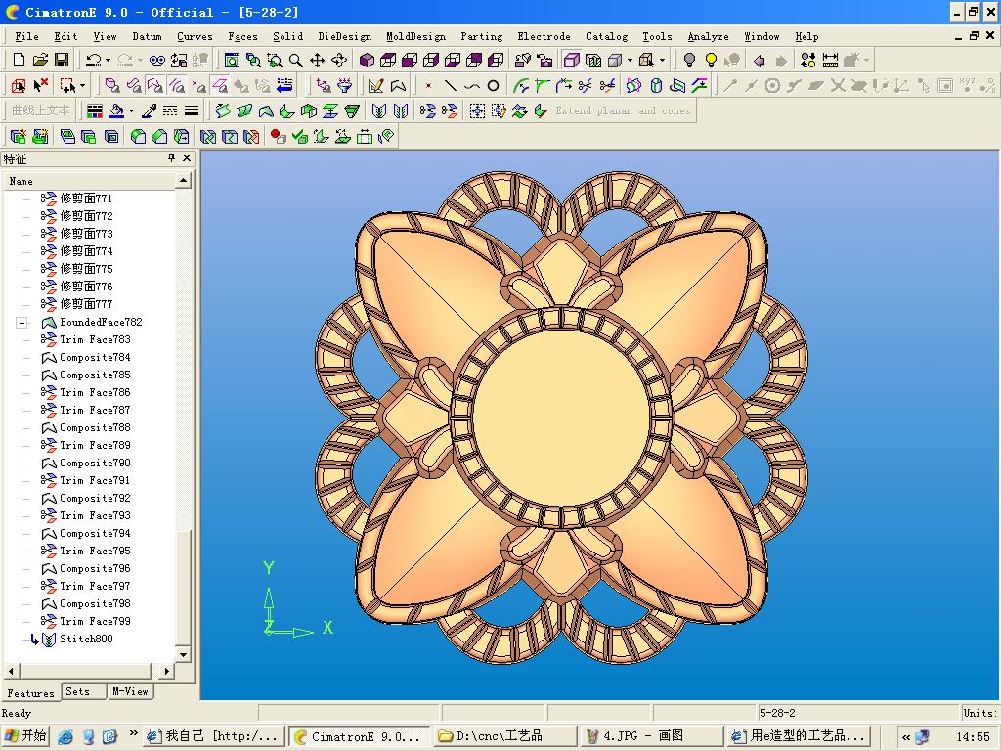Screen dimensions: 1001x751
Task: Click the magnifier Zoom tool
Action: [296, 61]
